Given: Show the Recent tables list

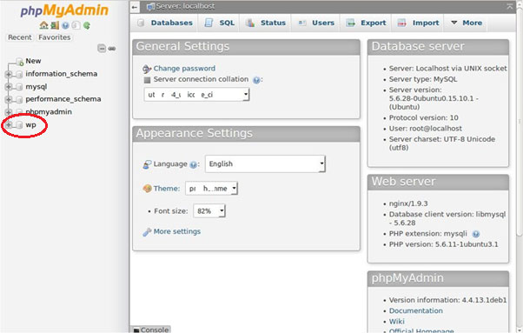Looking at the screenshot, I should pyautogui.click(x=20, y=37).
